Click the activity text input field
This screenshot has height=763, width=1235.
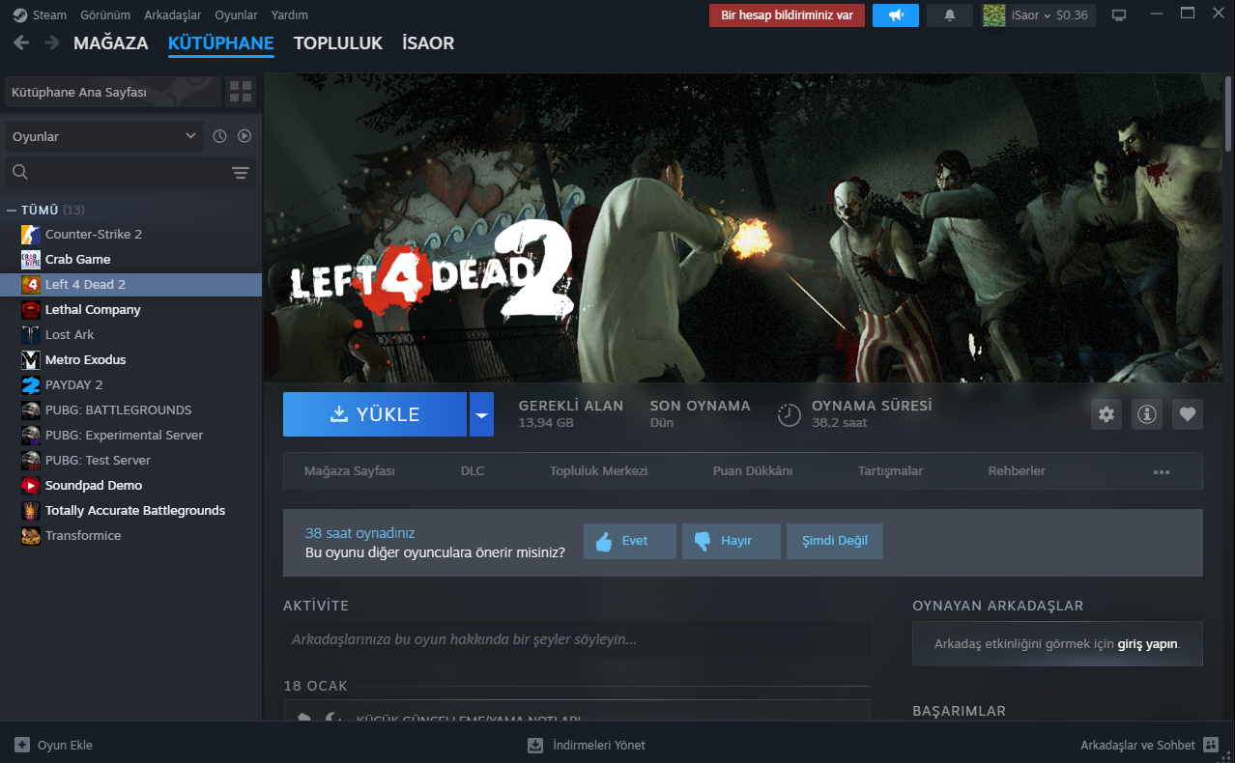(x=577, y=639)
